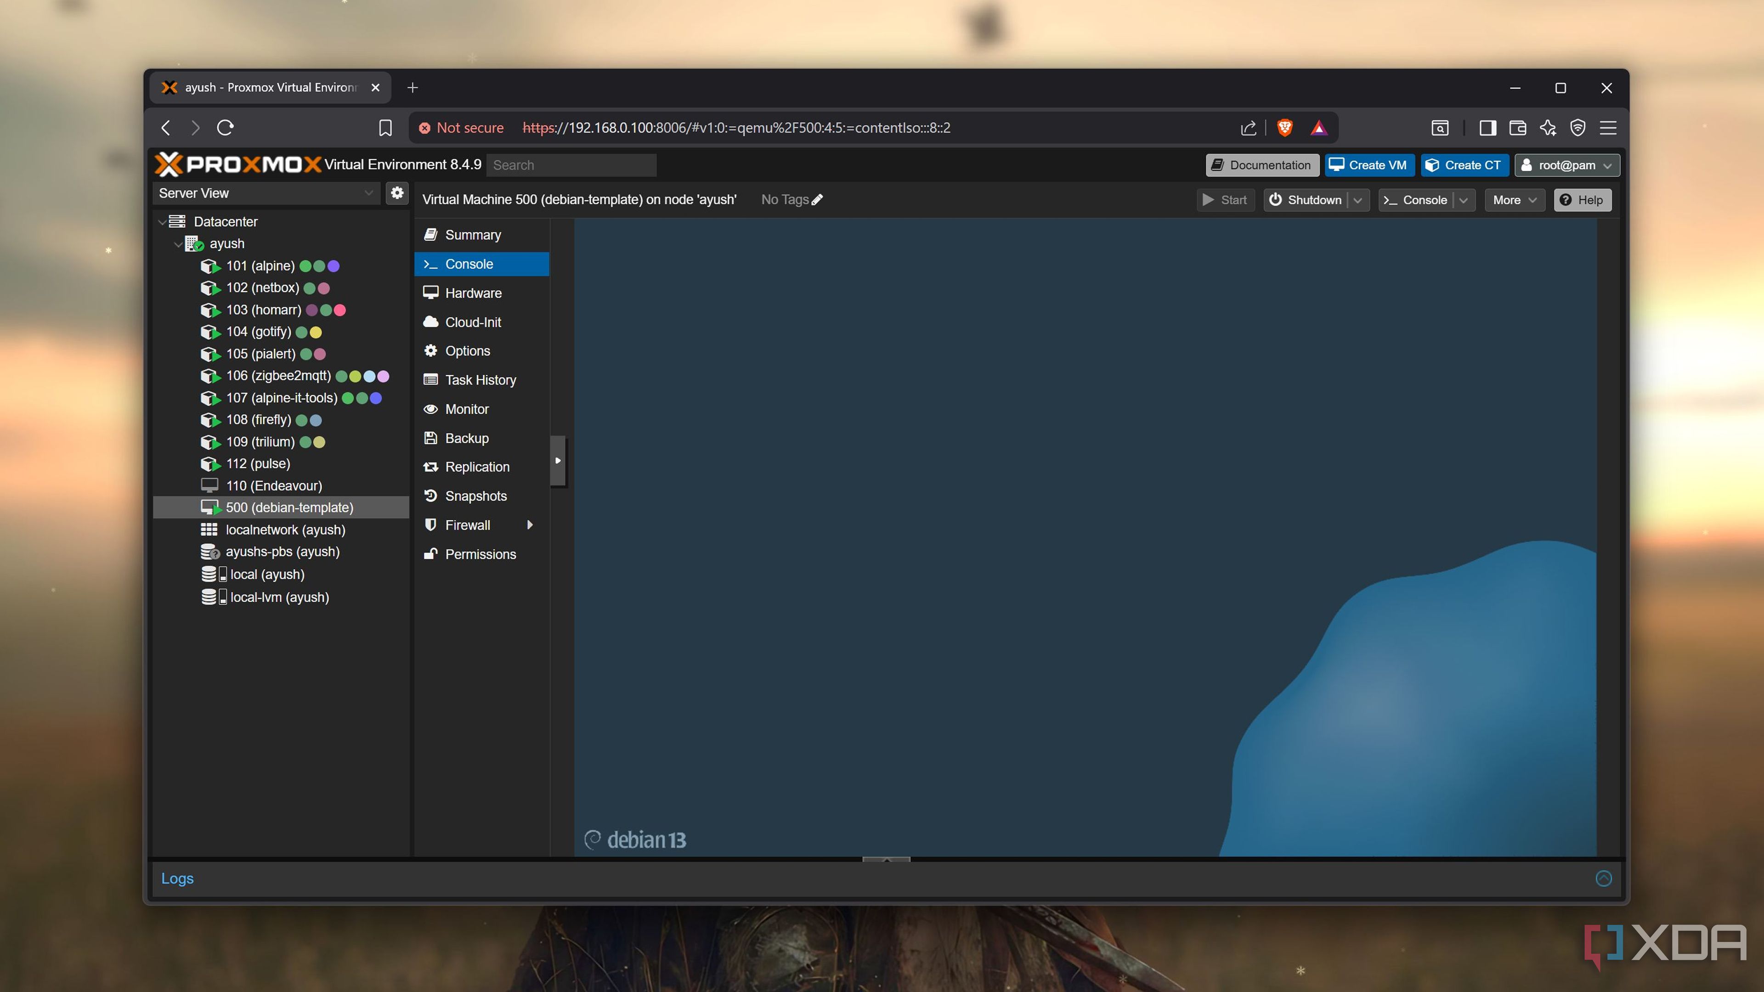Image resolution: width=1764 pixels, height=992 pixels.
Task: Open the Brave VPN shield icon
Action: click(x=1578, y=128)
